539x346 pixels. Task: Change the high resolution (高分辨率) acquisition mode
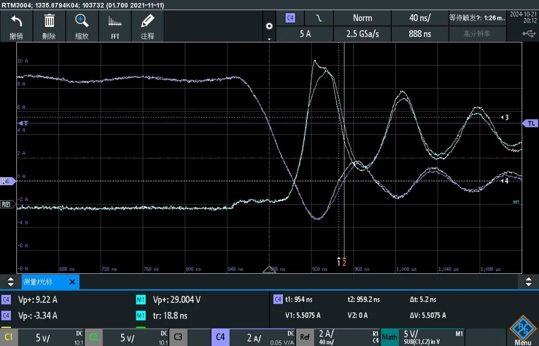pos(477,34)
